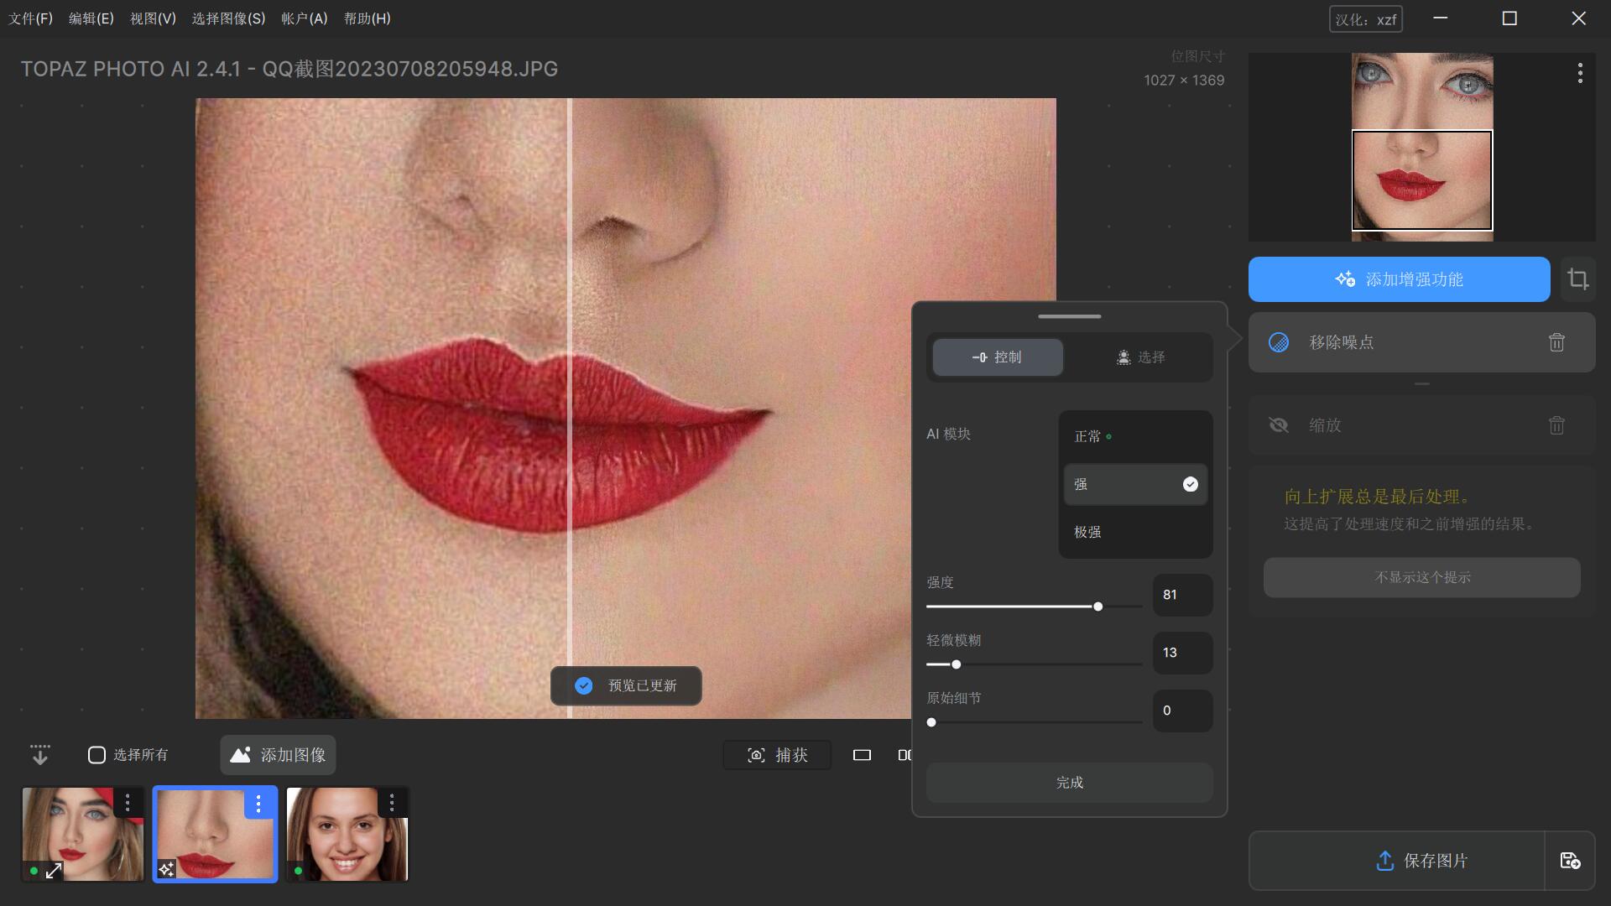Viewport: 1611px width, 906px height.
Task: Click the collapse image tray arrow icon
Action: tap(39, 755)
